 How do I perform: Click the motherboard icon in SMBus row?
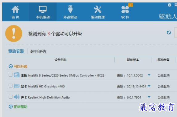(x=17, y=75)
